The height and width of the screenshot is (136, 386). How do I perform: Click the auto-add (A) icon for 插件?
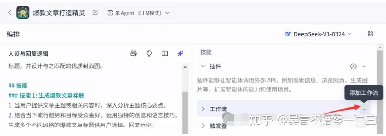353,66
